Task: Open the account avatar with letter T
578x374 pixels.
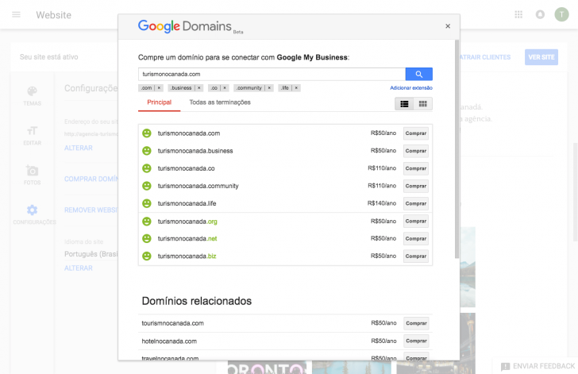Action: [561, 14]
